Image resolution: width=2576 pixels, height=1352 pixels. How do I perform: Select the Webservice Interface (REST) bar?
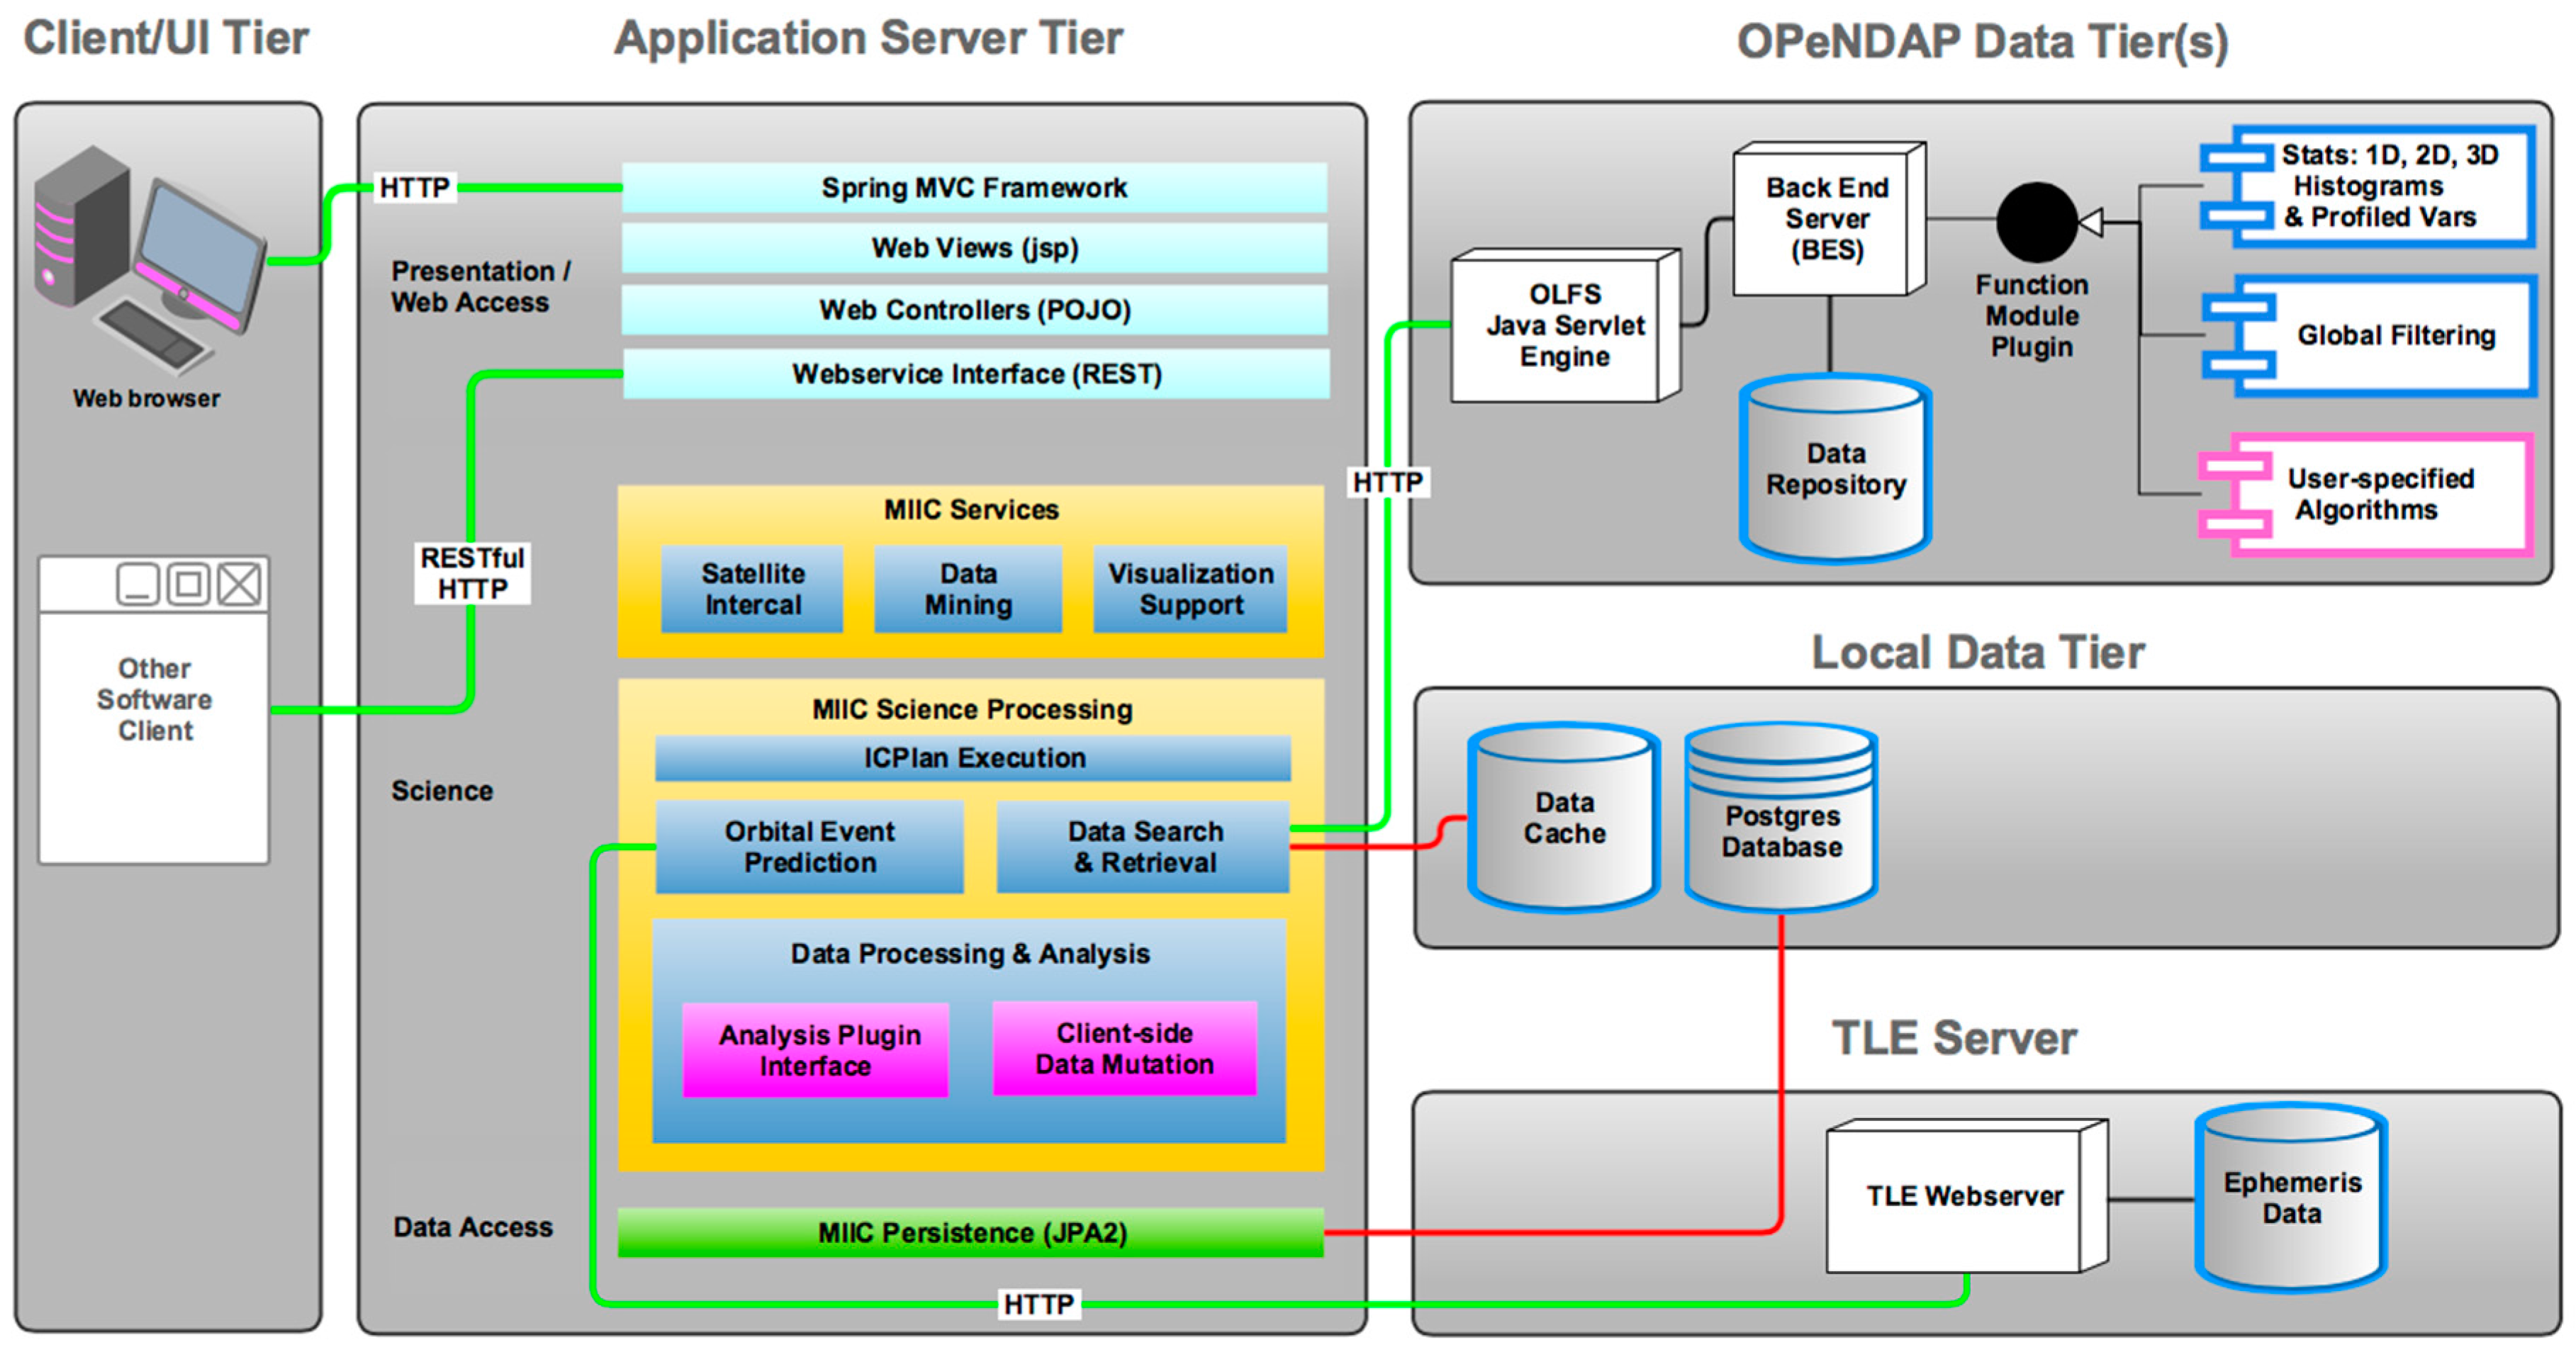[976, 373]
